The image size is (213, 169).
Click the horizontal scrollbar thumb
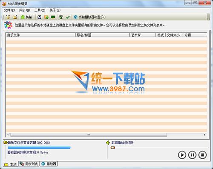pos(89,135)
